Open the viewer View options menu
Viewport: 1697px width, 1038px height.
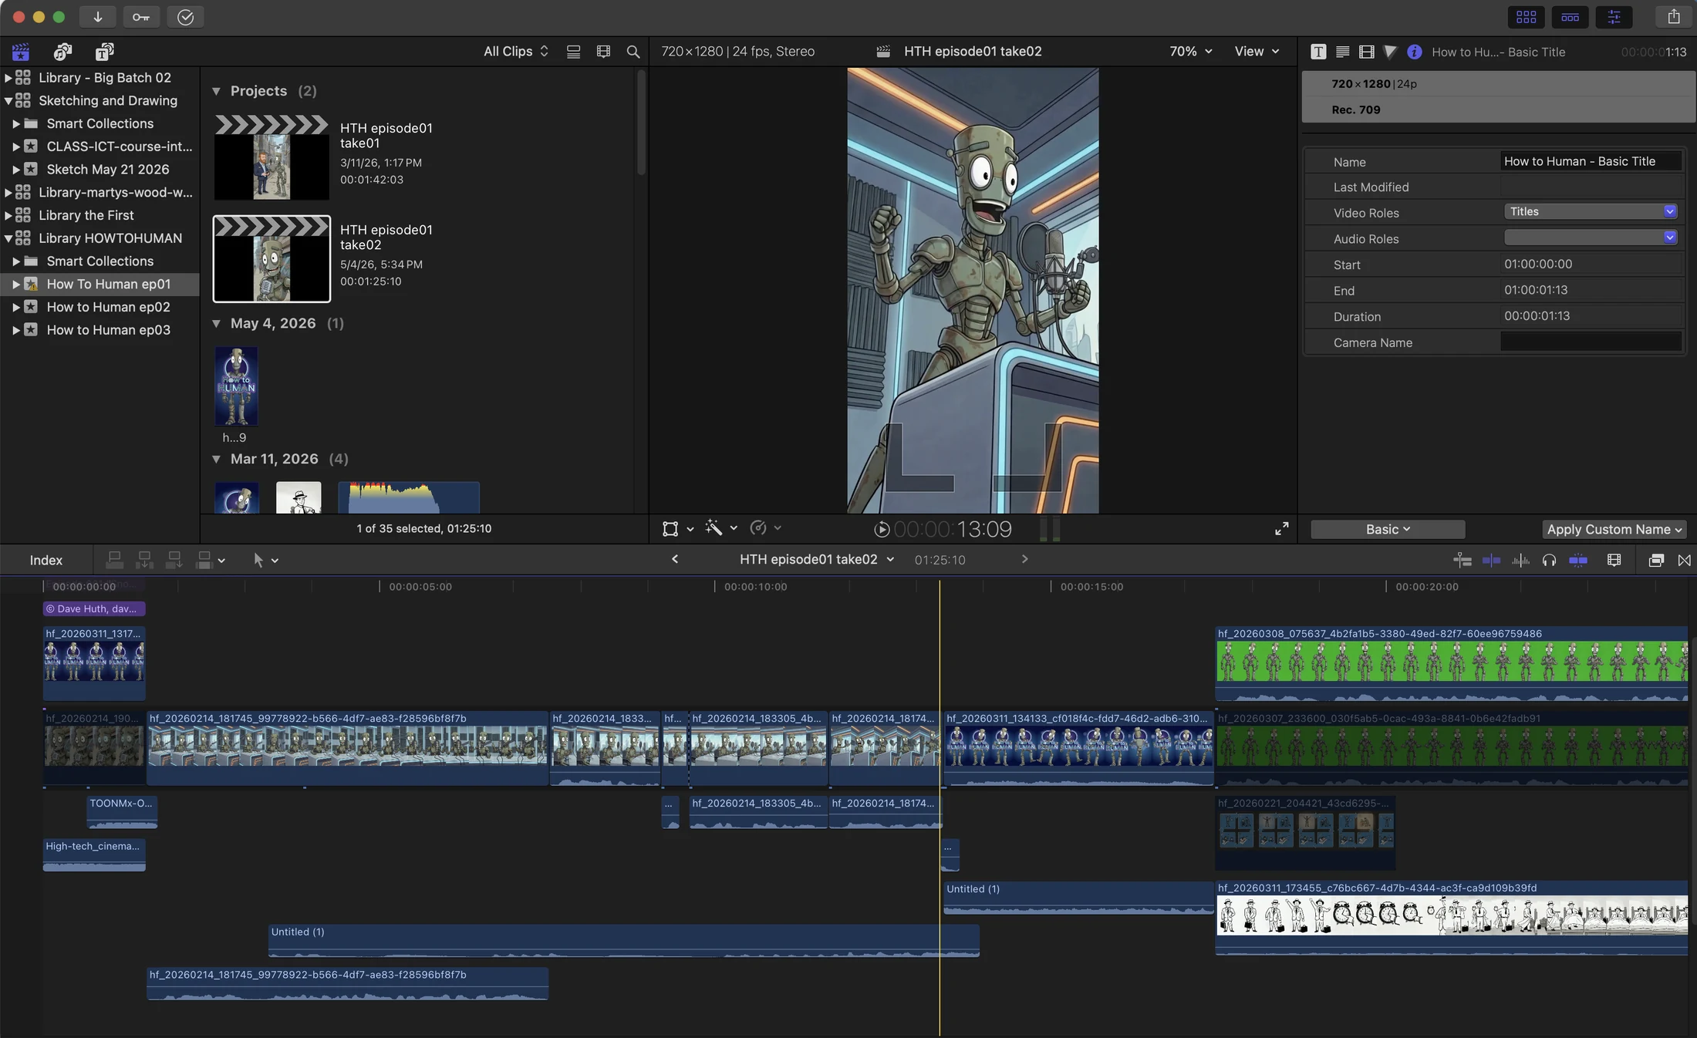[1257, 52]
